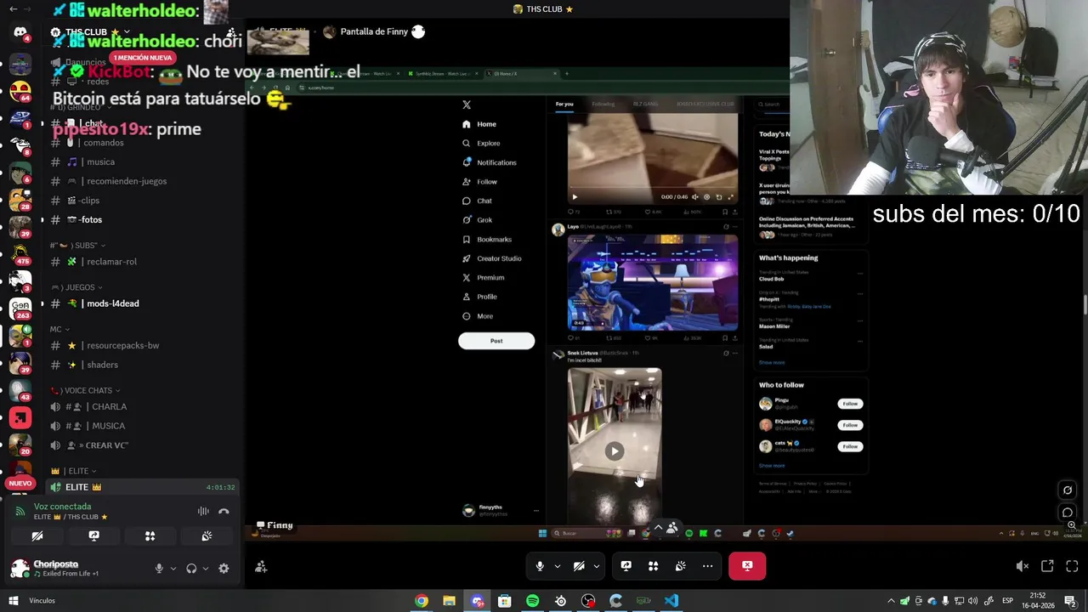Open activities in the voice connected panel
Image resolution: width=1088 pixels, height=612 pixels.
point(150,536)
